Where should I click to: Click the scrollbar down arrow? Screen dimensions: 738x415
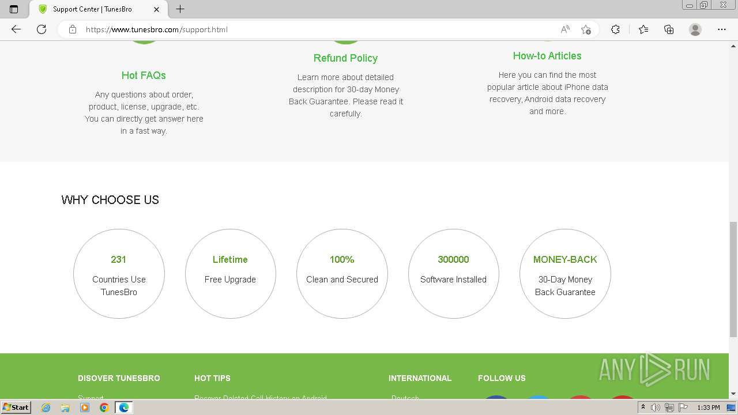[x=733, y=394]
